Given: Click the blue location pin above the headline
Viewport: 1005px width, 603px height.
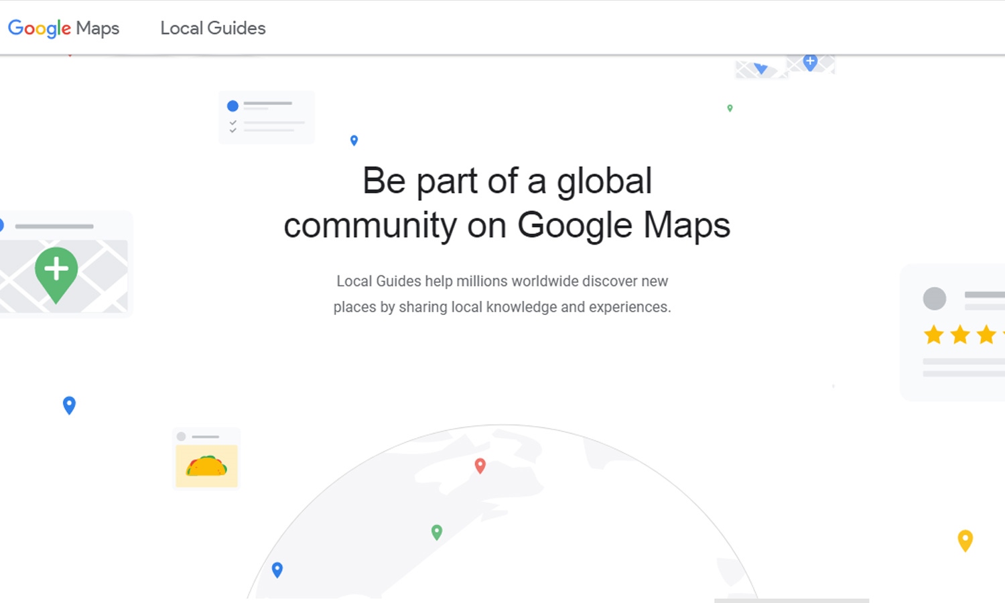Looking at the screenshot, I should 354,140.
